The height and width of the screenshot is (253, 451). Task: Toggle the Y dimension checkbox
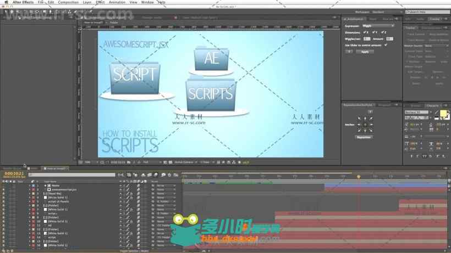coord(373,32)
